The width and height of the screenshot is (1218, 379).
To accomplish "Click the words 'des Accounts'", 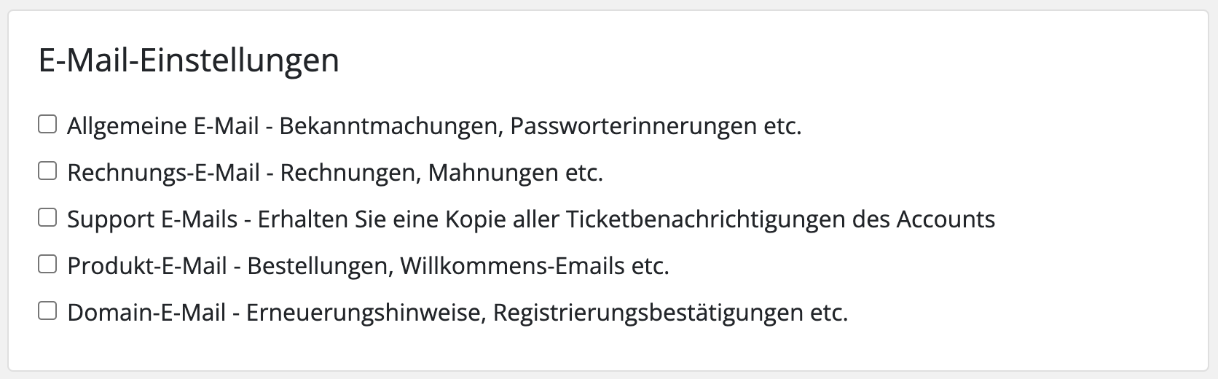I will click(x=945, y=219).
